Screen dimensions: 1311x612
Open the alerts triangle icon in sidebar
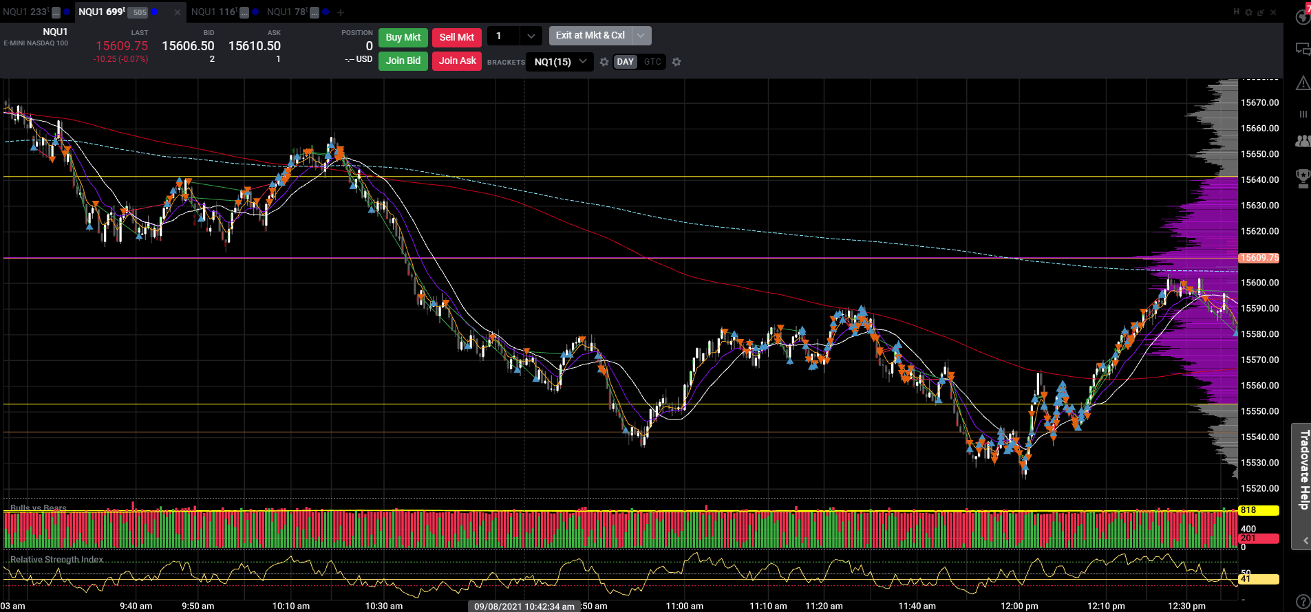click(1303, 83)
